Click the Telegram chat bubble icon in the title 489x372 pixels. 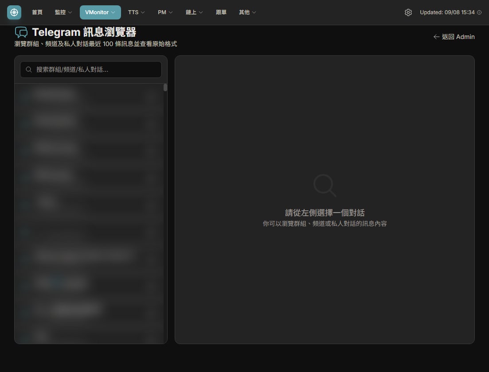pos(21,32)
